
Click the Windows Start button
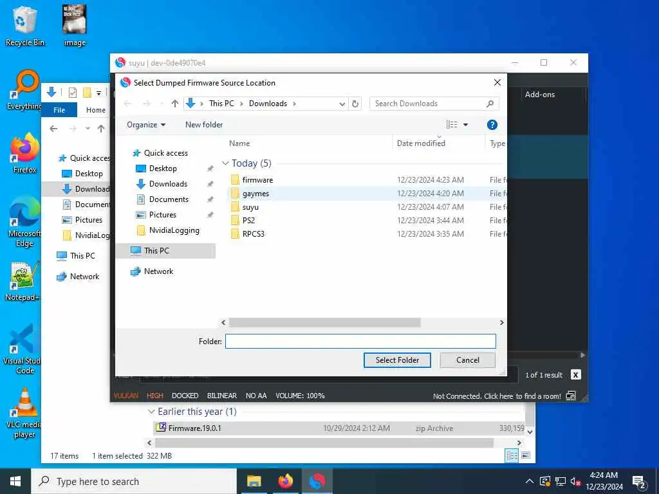click(x=15, y=481)
